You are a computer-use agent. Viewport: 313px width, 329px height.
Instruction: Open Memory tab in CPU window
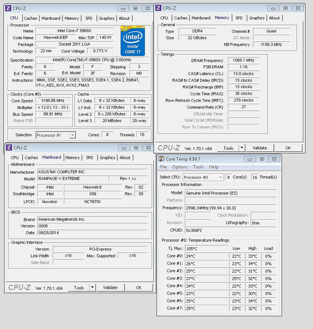tap(72, 18)
